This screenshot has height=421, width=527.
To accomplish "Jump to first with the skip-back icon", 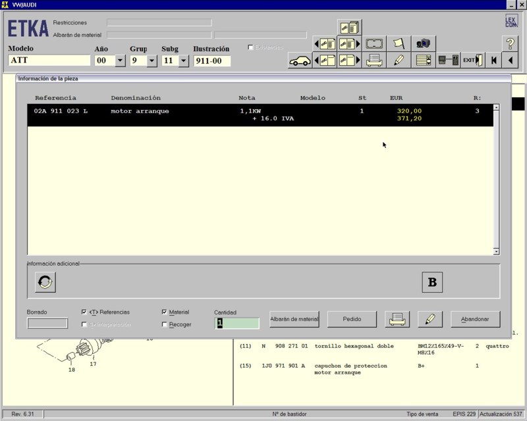I will click(493, 61).
